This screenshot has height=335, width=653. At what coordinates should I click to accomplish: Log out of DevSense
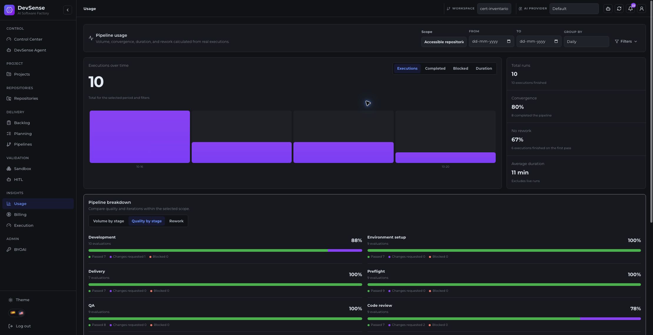point(20,326)
